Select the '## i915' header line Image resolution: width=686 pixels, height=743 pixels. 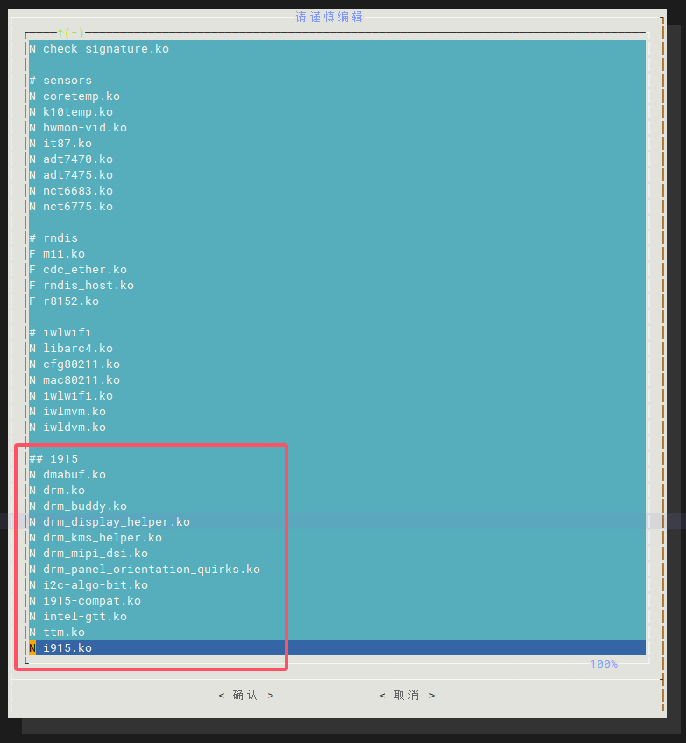tap(53, 458)
